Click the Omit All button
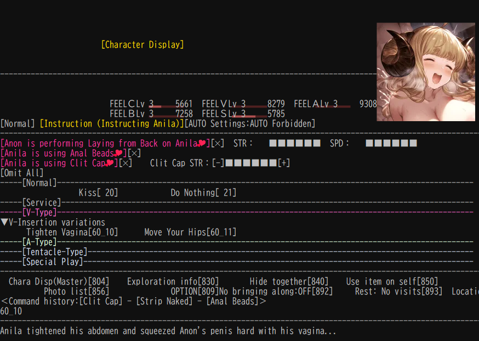 pyautogui.click(x=22, y=173)
